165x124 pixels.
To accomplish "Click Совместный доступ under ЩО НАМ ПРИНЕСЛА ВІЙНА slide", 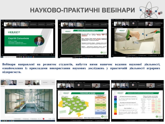I will point(99,56).
